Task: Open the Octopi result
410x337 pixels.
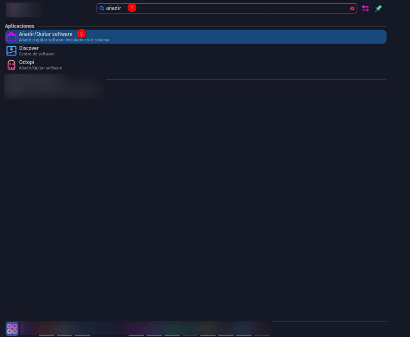Action: click(x=195, y=65)
